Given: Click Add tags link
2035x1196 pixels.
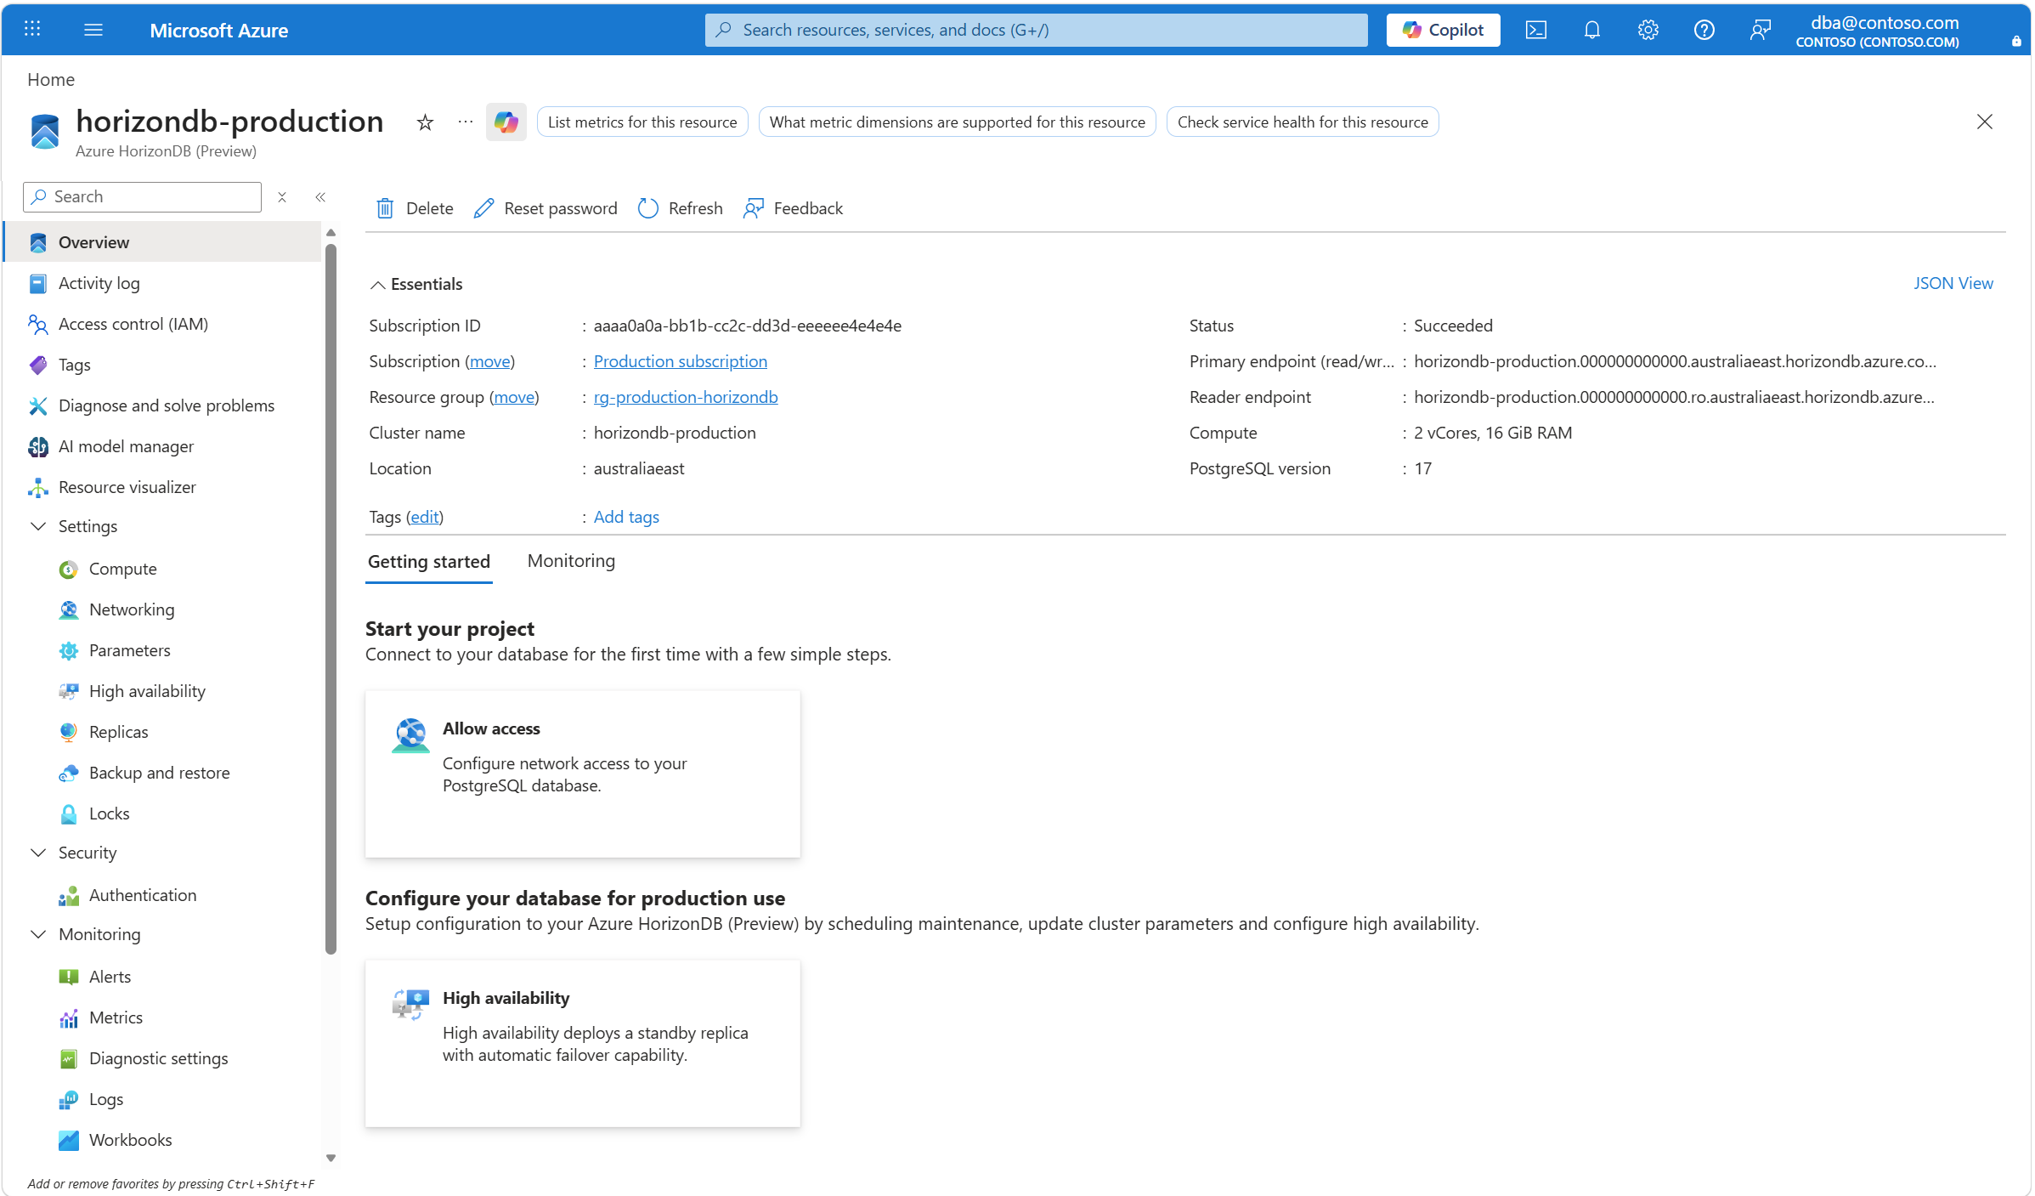Looking at the screenshot, I should click(626, 517).
